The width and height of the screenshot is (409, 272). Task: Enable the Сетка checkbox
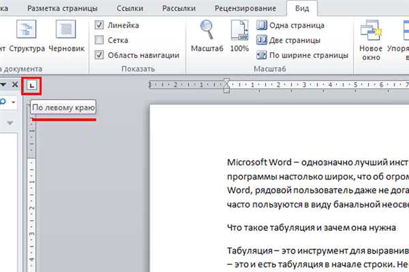point(111,40)
